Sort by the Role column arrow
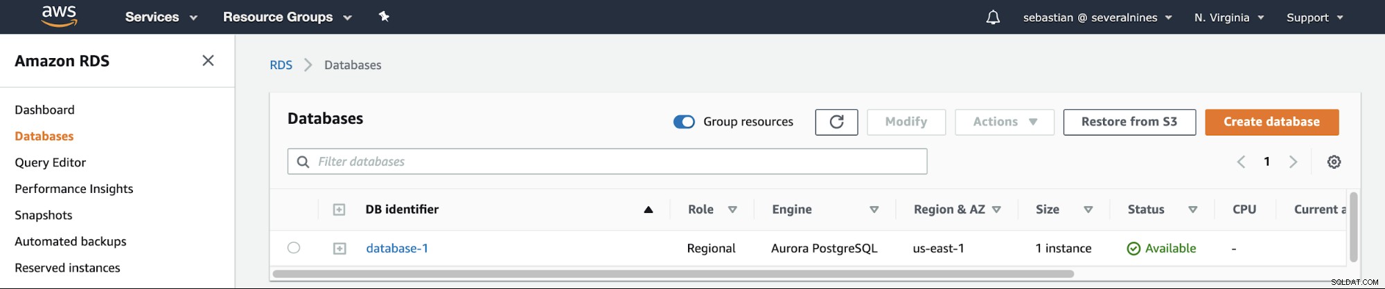This screenshot has height=289, width=1385. coord(732,209)
